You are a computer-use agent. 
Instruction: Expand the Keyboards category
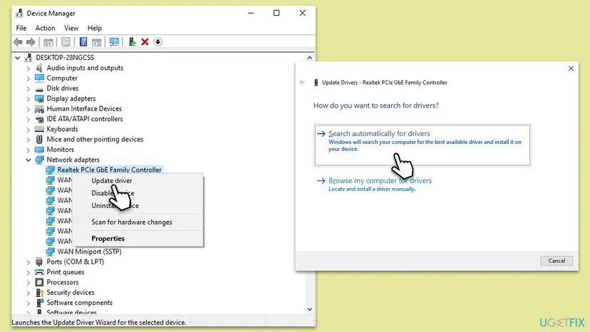(x=29, y=129)
